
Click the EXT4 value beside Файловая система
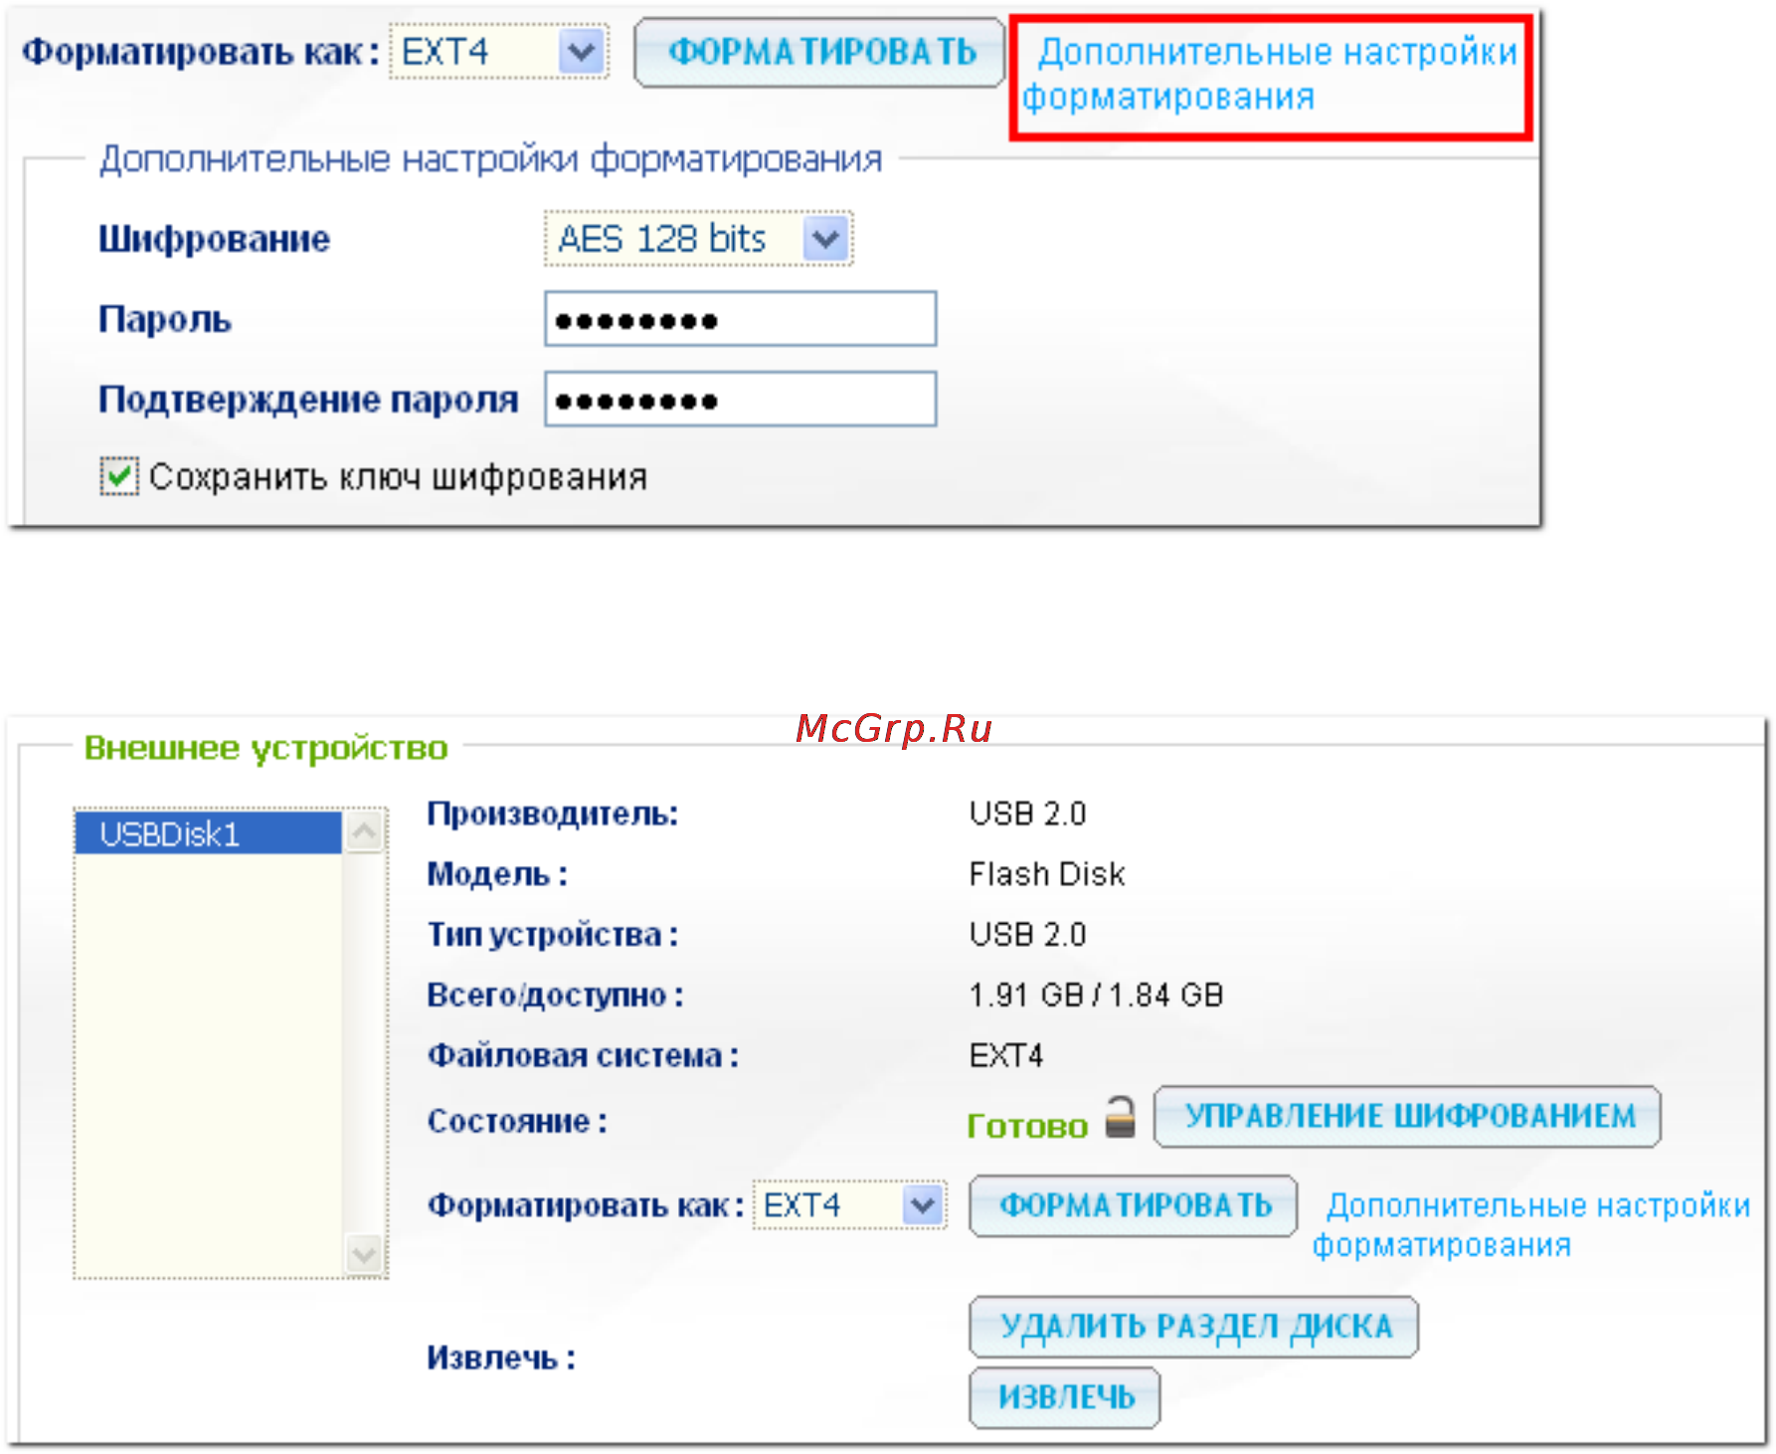1006,1055
